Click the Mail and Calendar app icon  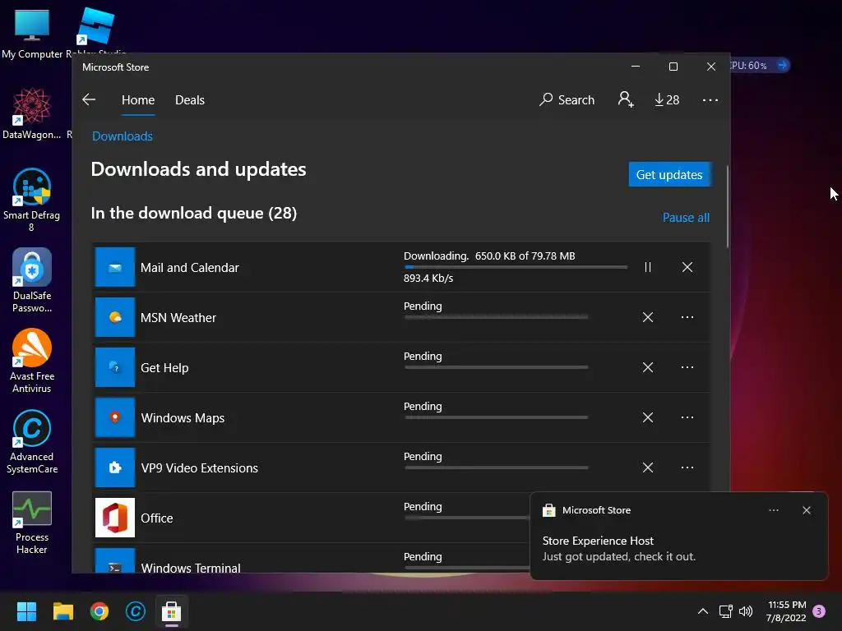point(115,267)
